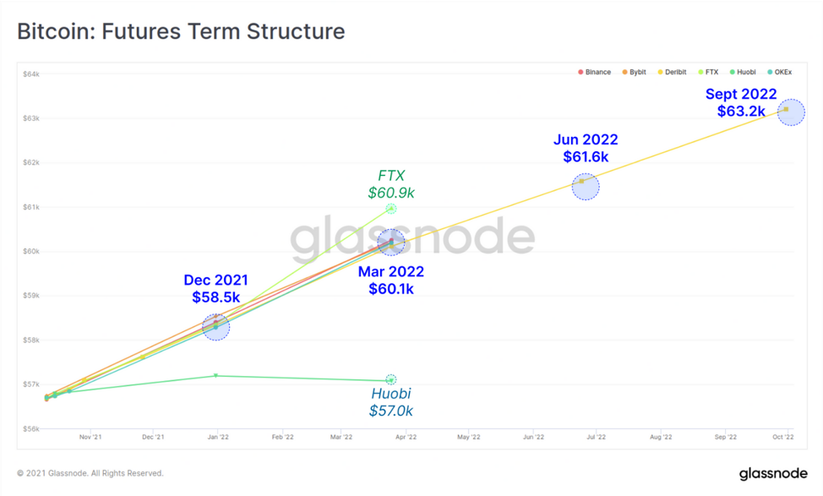Toggle the Binance series in legend
The image size is (823, 496).
[x=594, y=72]
